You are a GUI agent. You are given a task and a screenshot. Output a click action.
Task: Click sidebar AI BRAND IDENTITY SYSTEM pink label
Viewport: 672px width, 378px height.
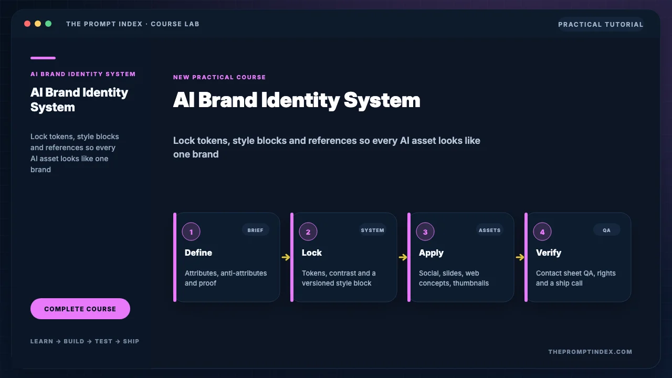tap(83, 74)
